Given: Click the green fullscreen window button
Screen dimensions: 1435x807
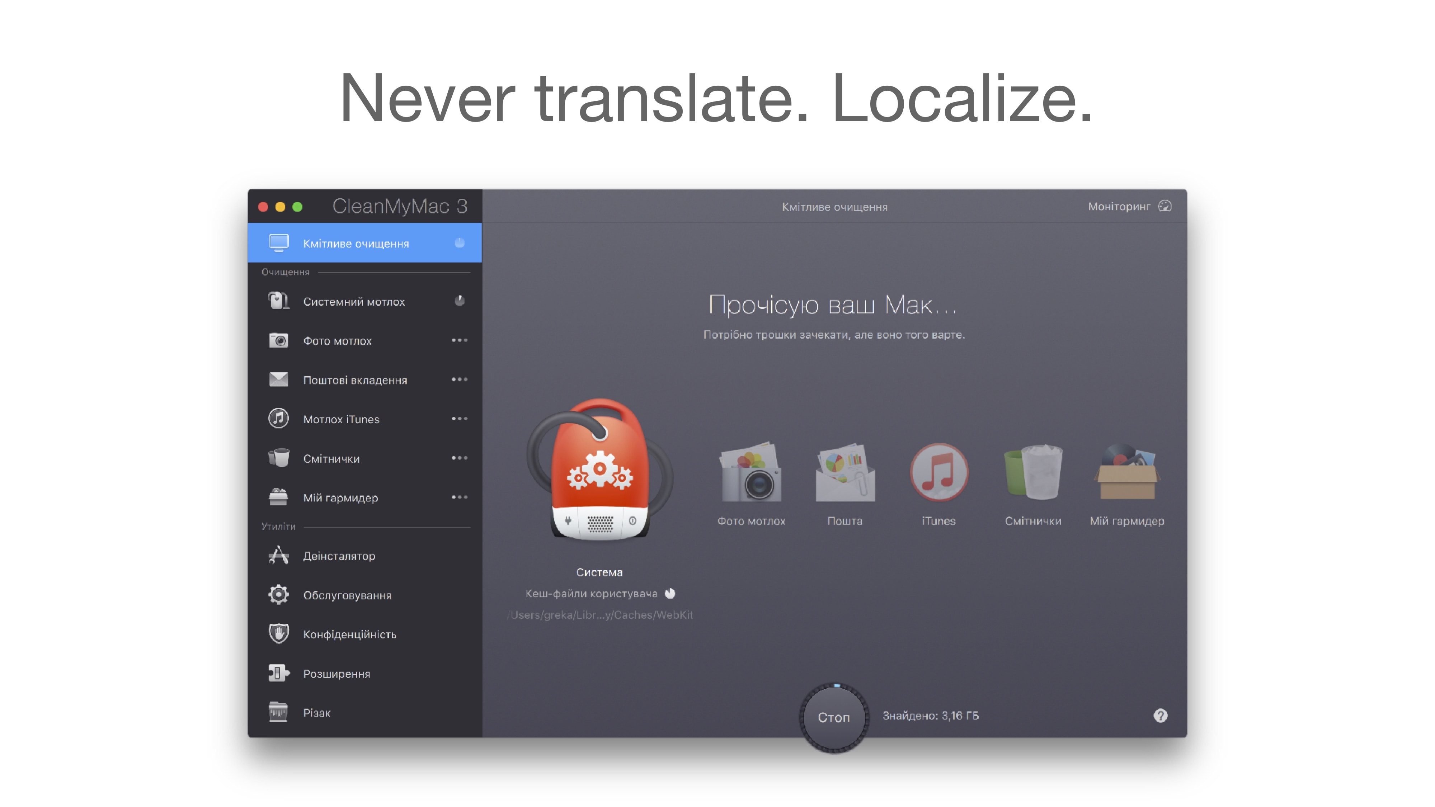Looking at the screenshot, I should (297, 207).
